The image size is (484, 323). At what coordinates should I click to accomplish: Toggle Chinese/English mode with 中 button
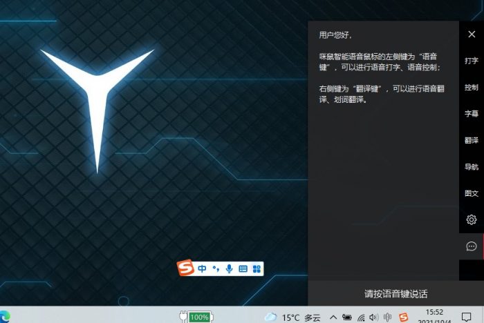(202, 268)
